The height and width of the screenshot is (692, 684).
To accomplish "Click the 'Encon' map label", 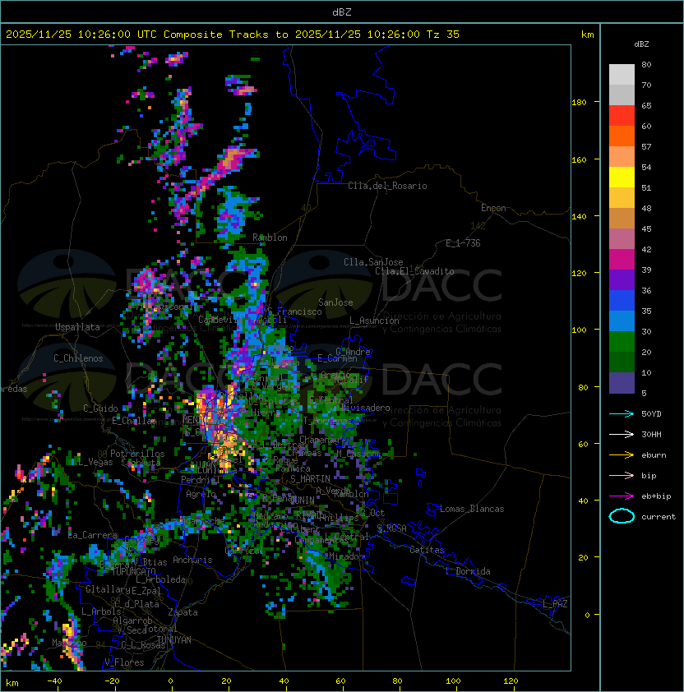I will [x=493, y=208].
